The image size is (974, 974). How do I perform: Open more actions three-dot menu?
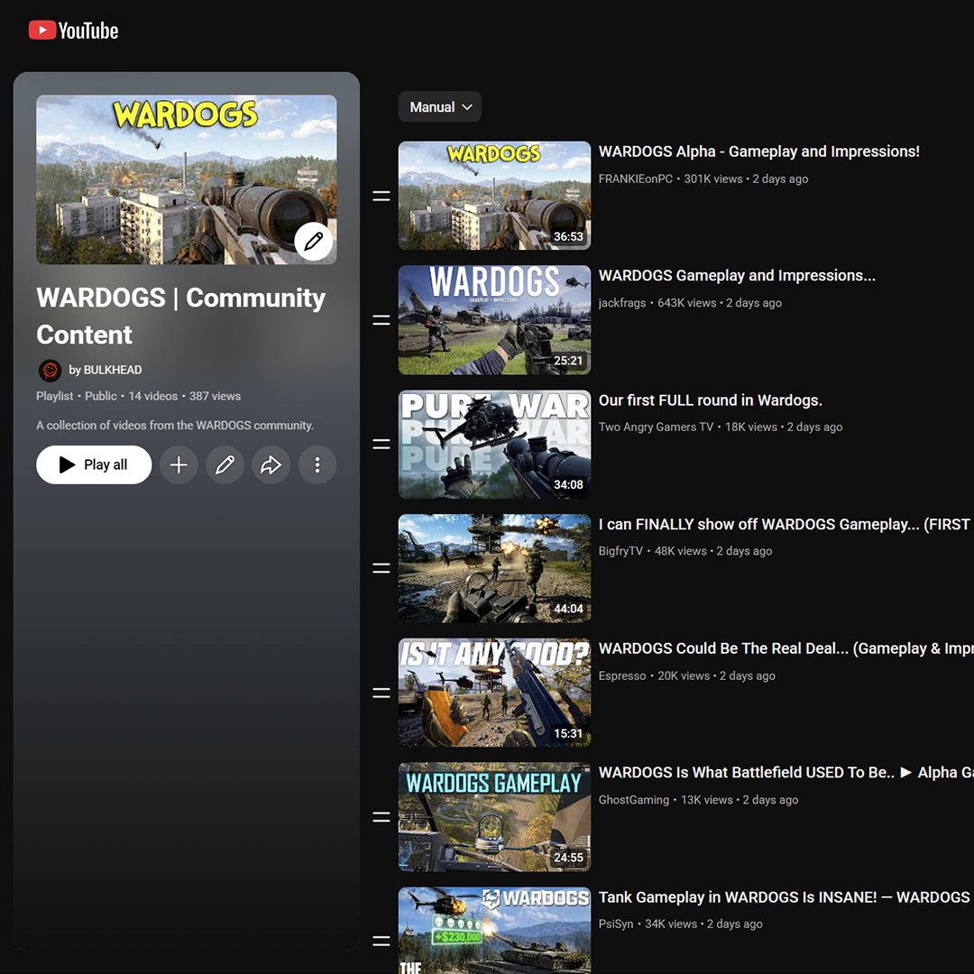coord(317,464)
